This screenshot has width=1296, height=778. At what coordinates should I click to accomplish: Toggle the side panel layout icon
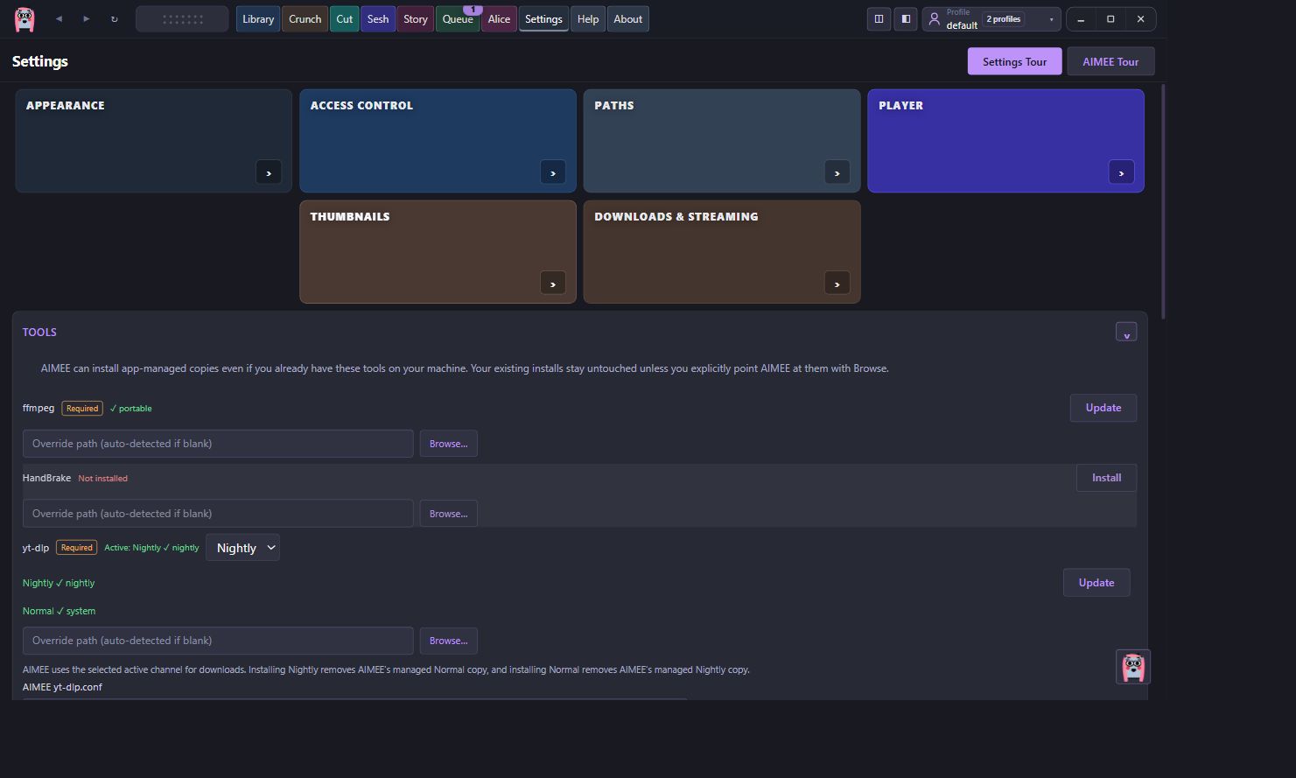[906, 18]
